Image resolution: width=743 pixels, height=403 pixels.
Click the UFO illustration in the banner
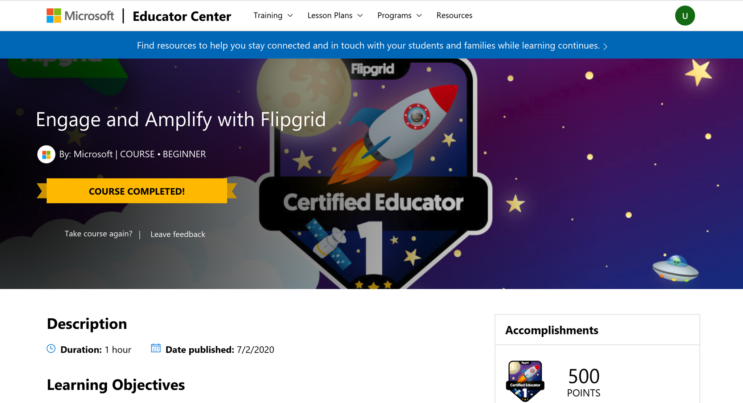(675, 269)
